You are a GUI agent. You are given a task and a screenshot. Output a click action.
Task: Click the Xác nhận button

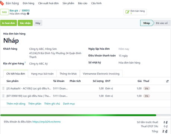tap(25, 23)
